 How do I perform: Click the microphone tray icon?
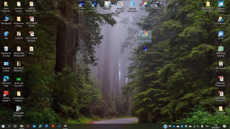(x=202, y=126)
